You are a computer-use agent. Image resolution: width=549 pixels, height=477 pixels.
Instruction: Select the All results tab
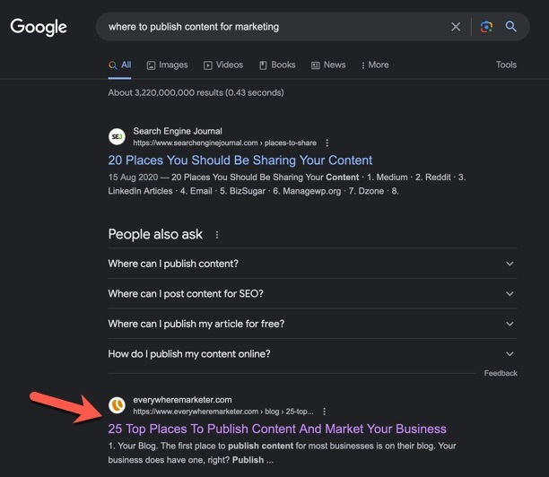(119, 65)
